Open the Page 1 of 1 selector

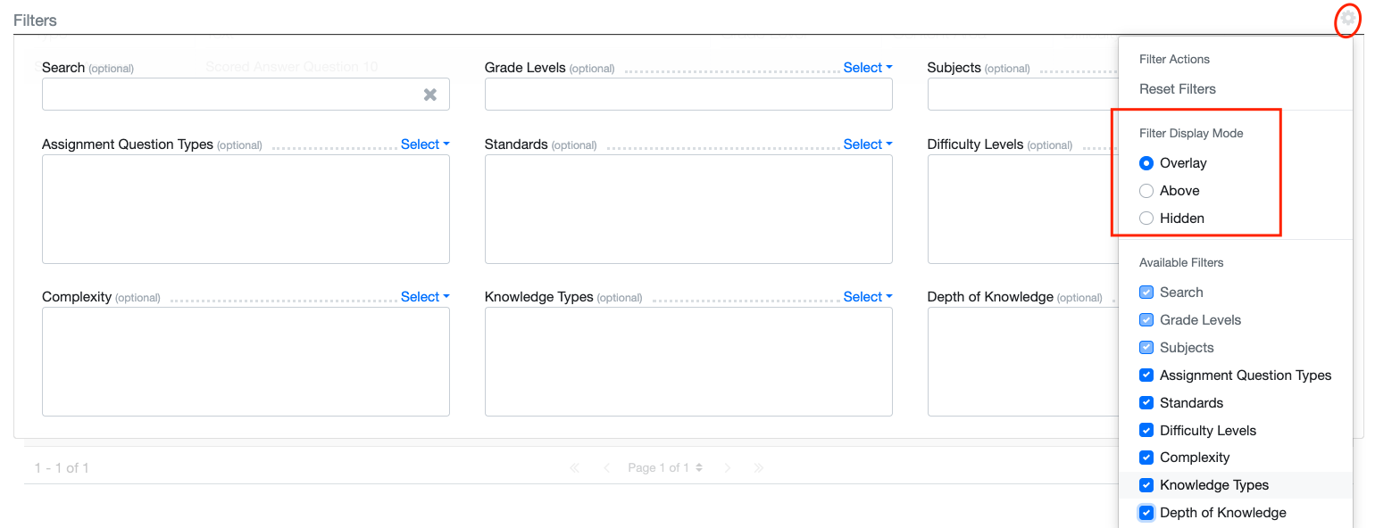pyautogui.click(x=665, y=468)
